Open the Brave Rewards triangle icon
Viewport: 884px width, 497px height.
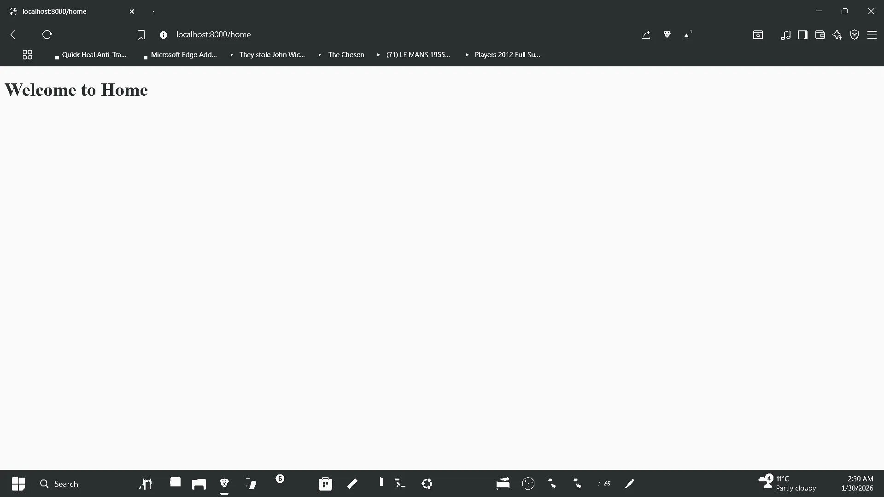coord(687,35)
